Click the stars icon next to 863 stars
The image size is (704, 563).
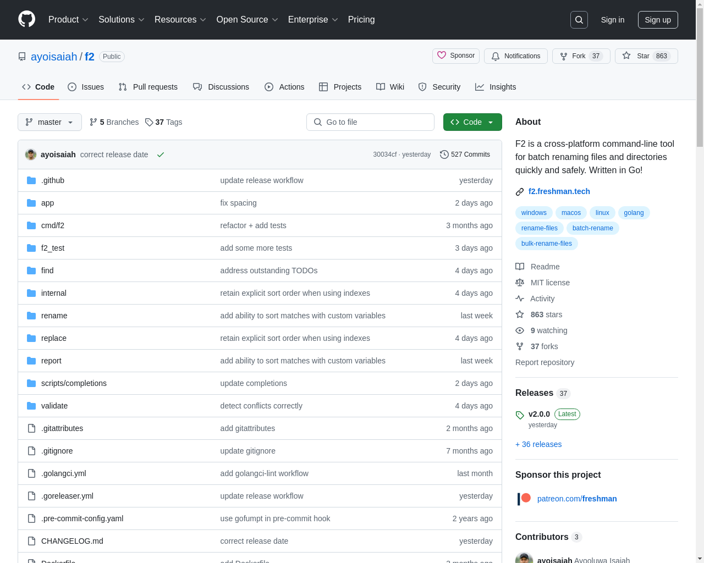click(520, 314)
